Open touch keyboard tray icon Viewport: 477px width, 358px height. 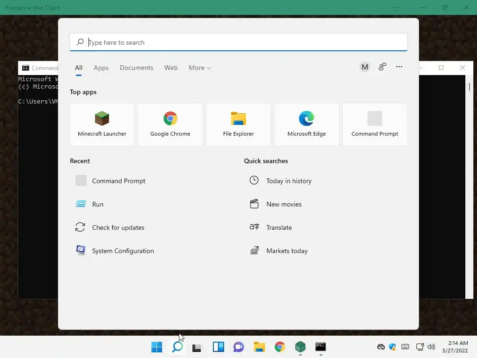pos(405,347)
